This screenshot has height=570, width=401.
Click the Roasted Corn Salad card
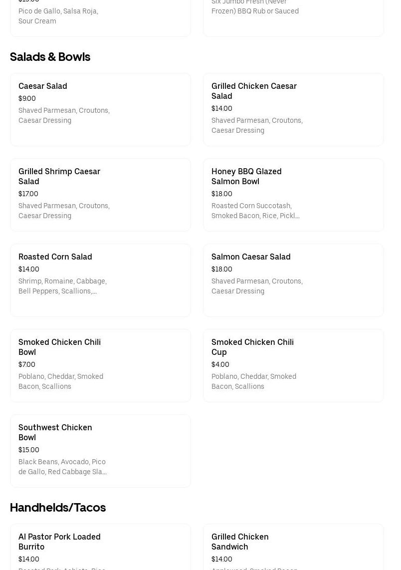pos(100,280)
